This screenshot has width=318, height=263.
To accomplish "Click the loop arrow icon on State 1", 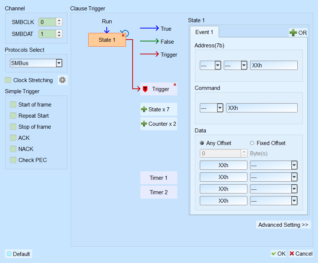I will click(x=126, y=32).
